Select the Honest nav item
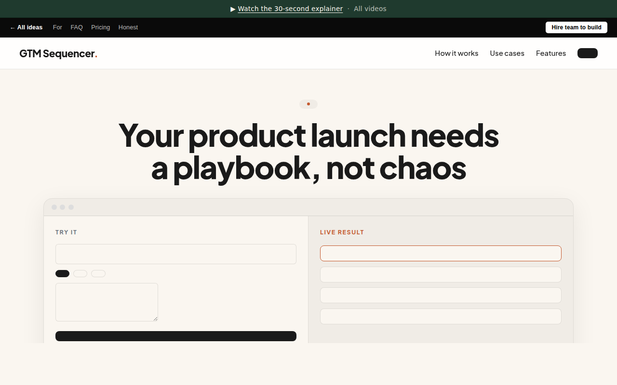 coord(128,27)
